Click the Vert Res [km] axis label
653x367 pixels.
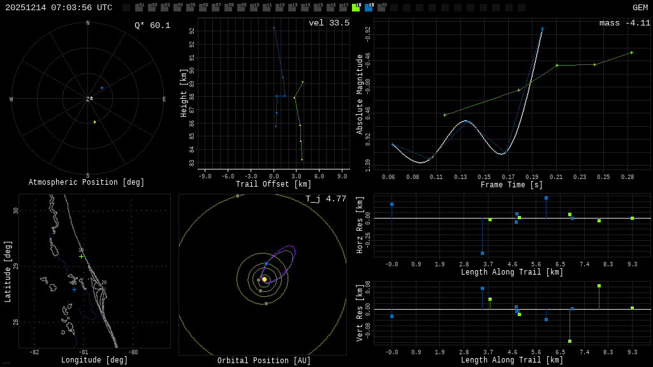[x=360, y=313]
